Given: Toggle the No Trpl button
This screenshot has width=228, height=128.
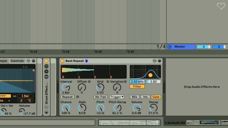Looking at the screenshot, I should tap(100, 97).
